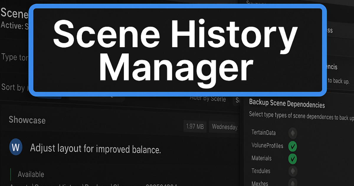Viewport: 354px width, 186px height.
Task: Open the backup file path link below Available
Action: point(74,184)
